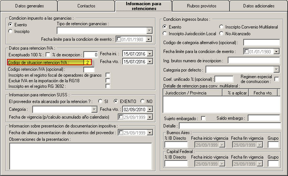
Task: Select Inscripto Convenio Multilateral radio option
Action: (221, 27)
